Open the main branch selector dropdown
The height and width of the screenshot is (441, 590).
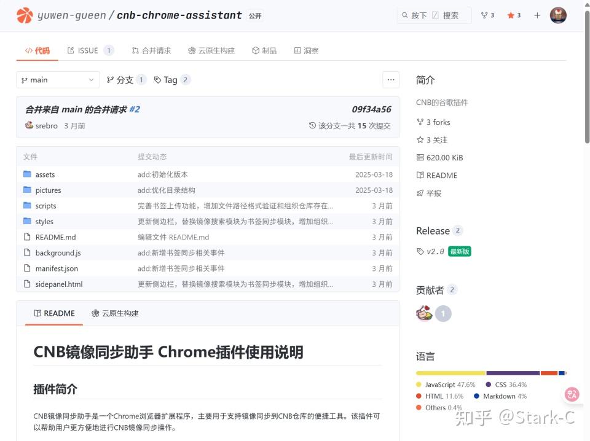tap(57, 79)
